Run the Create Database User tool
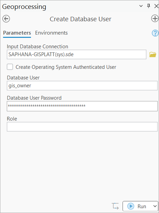The image size is (159, 213). click(x=137, y=206)
